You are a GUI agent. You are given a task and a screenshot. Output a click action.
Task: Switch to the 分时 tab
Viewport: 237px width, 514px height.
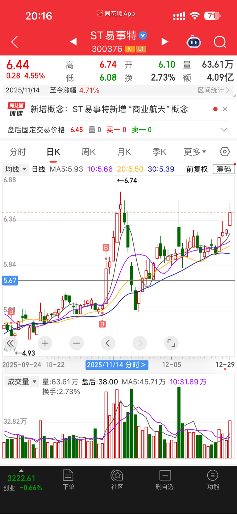click(x=18, y=152)
